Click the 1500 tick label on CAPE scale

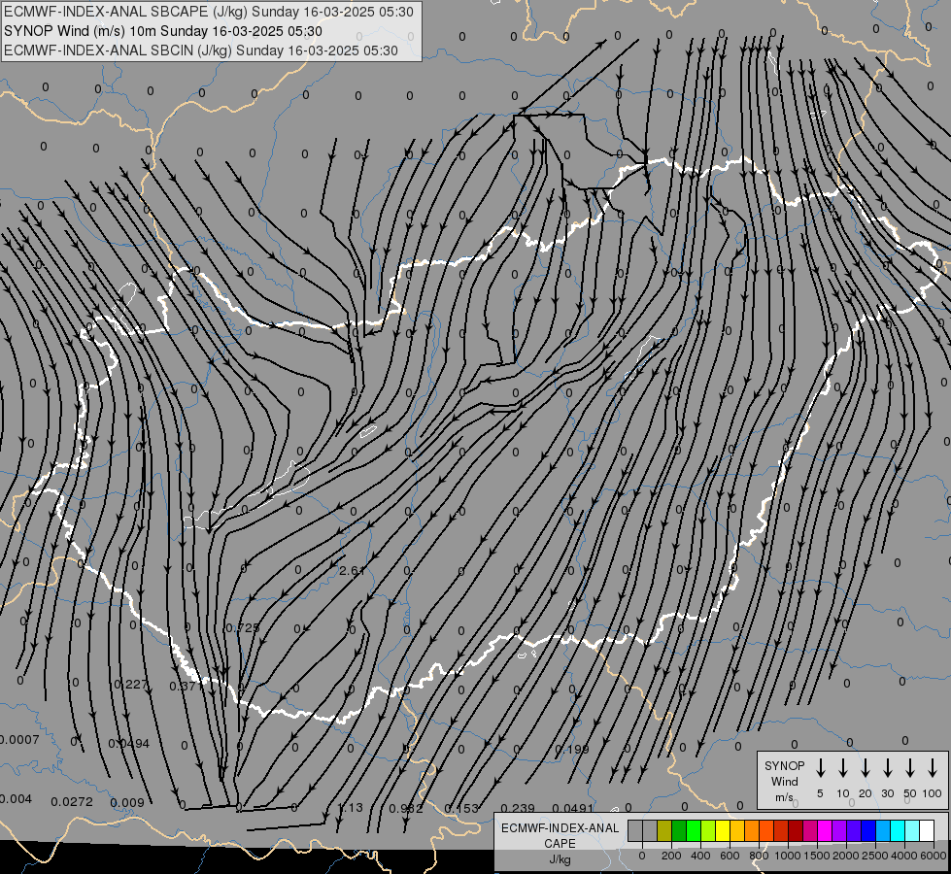816,856
